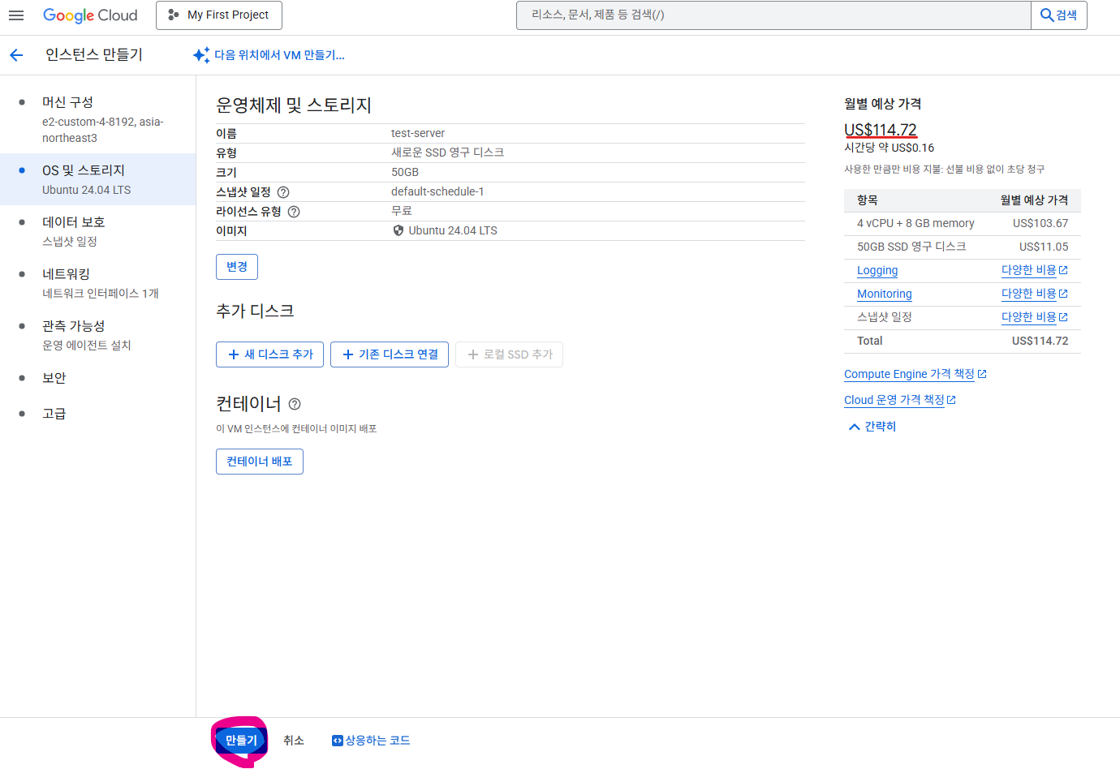Image resolution: width=1120 pixels, height=769 pixels.
Task: Select 관측 가능성 in the sidebar
Action: tap(98, 335)
